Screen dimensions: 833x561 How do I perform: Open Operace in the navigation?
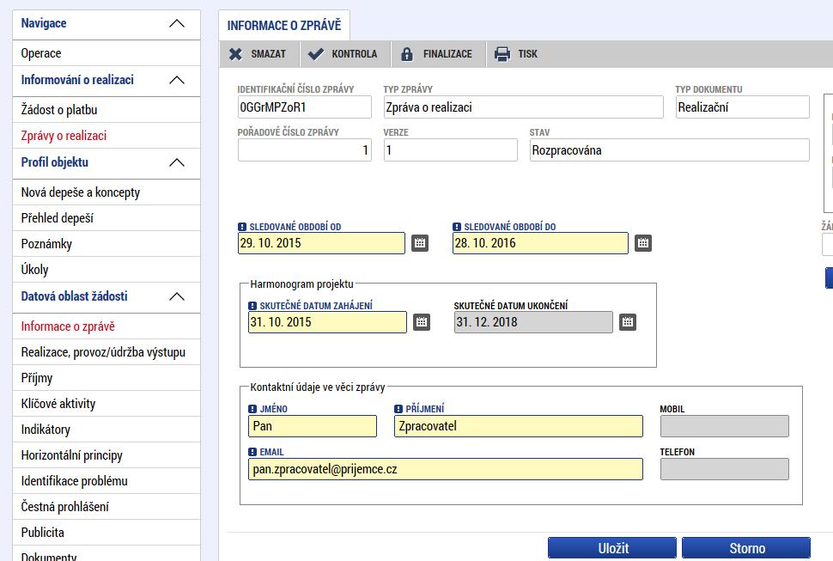(106, 53)
